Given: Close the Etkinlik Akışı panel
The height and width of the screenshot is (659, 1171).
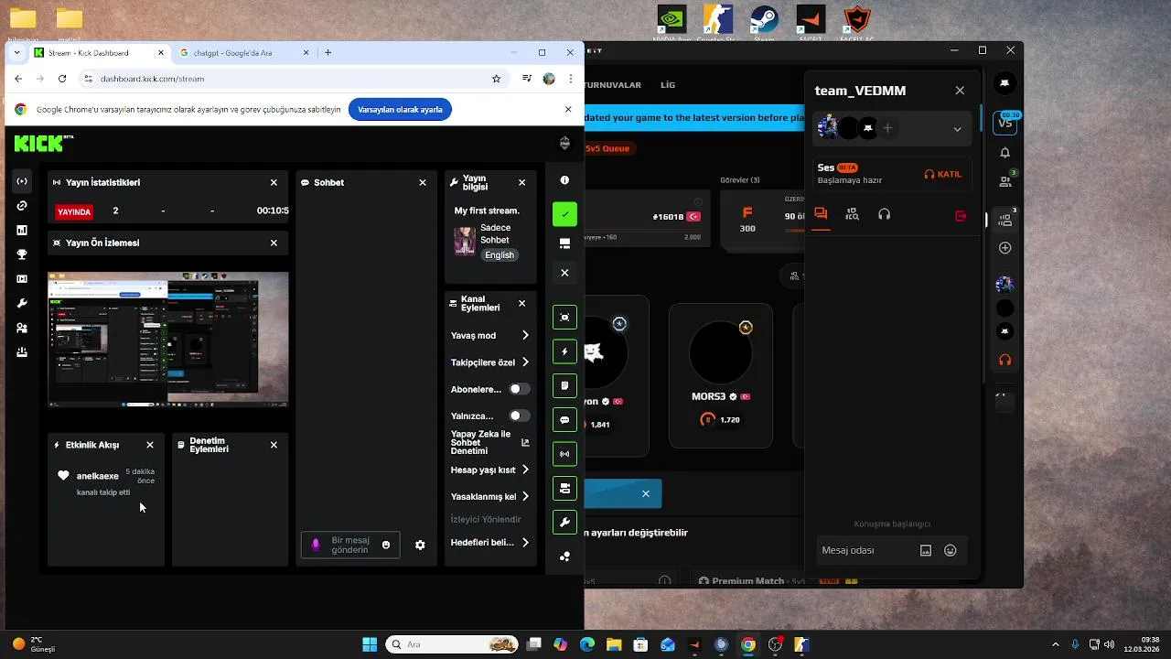Looking at the screenshot, I should [x=150, y=445].
